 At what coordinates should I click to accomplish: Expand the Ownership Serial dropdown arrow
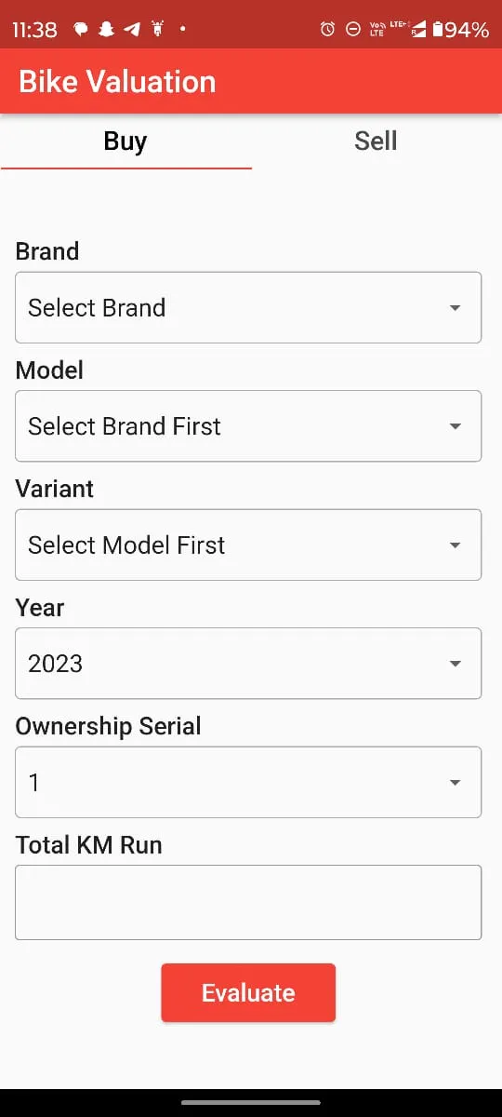[455, 783]
